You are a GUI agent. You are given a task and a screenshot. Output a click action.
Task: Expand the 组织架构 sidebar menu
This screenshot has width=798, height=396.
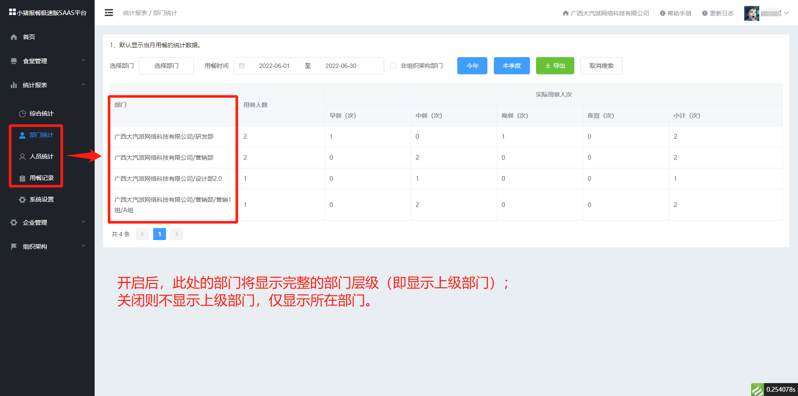47,247
